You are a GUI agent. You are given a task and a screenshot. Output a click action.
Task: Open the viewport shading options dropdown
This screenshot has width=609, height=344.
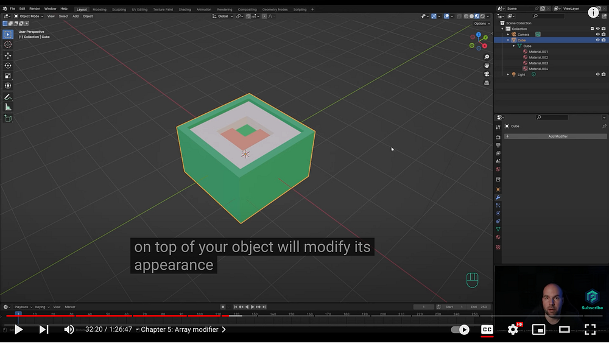point(488,16)
